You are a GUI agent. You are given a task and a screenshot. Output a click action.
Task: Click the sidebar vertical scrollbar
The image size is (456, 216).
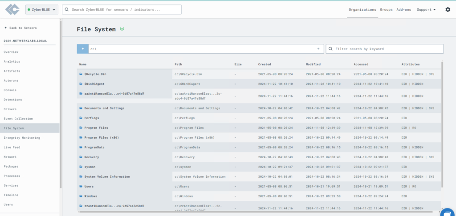coord(61,104)
